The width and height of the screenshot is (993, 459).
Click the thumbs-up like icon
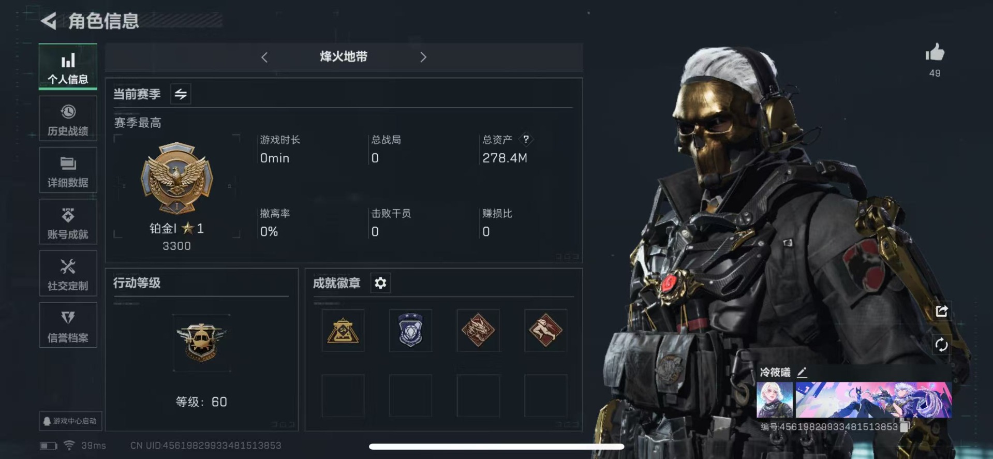pos(935,53)
